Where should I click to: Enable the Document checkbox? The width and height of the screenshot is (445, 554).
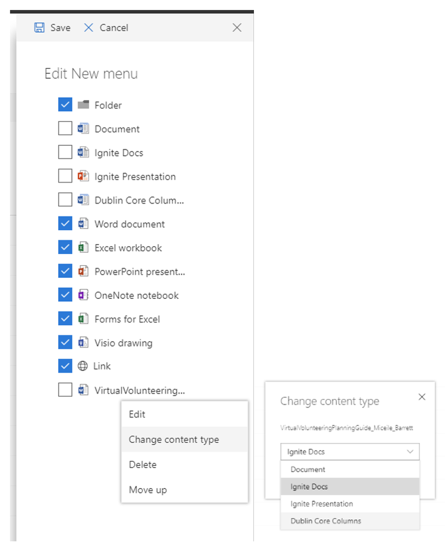pos(65,129)
